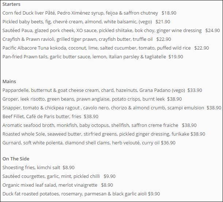Click the Sautéed courgettes side line
Screen dimensions: 223x202
pos(59,176)
